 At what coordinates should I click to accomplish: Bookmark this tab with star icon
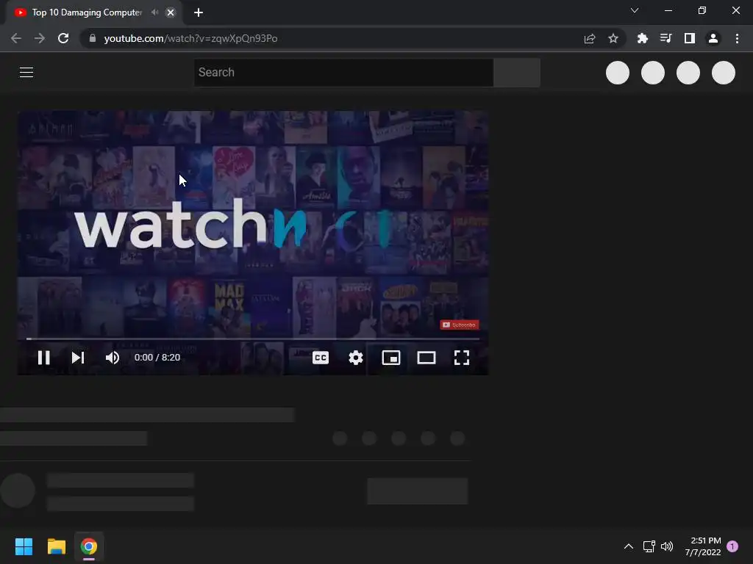click(x=613, y=38)
